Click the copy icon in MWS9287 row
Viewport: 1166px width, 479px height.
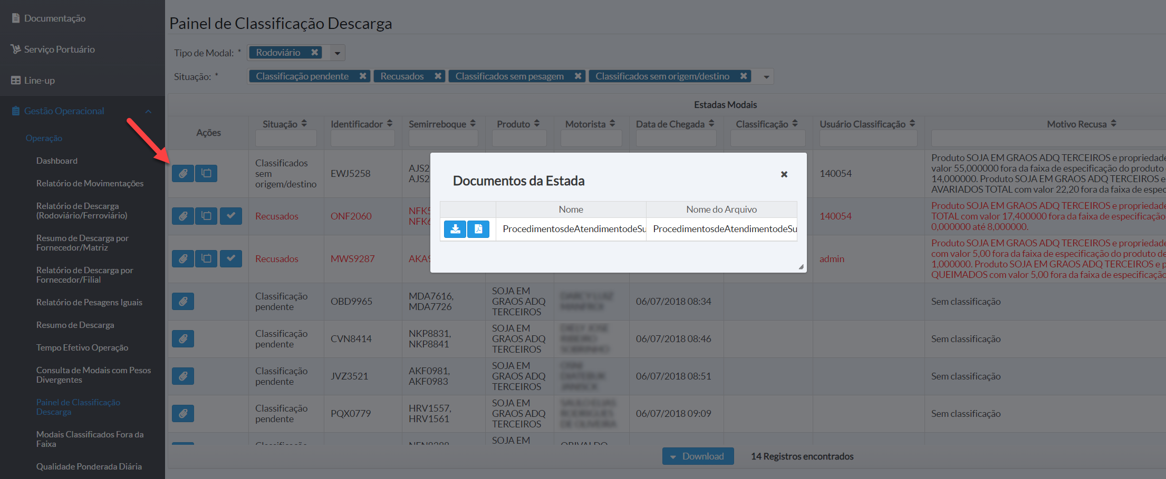point(206,258)
